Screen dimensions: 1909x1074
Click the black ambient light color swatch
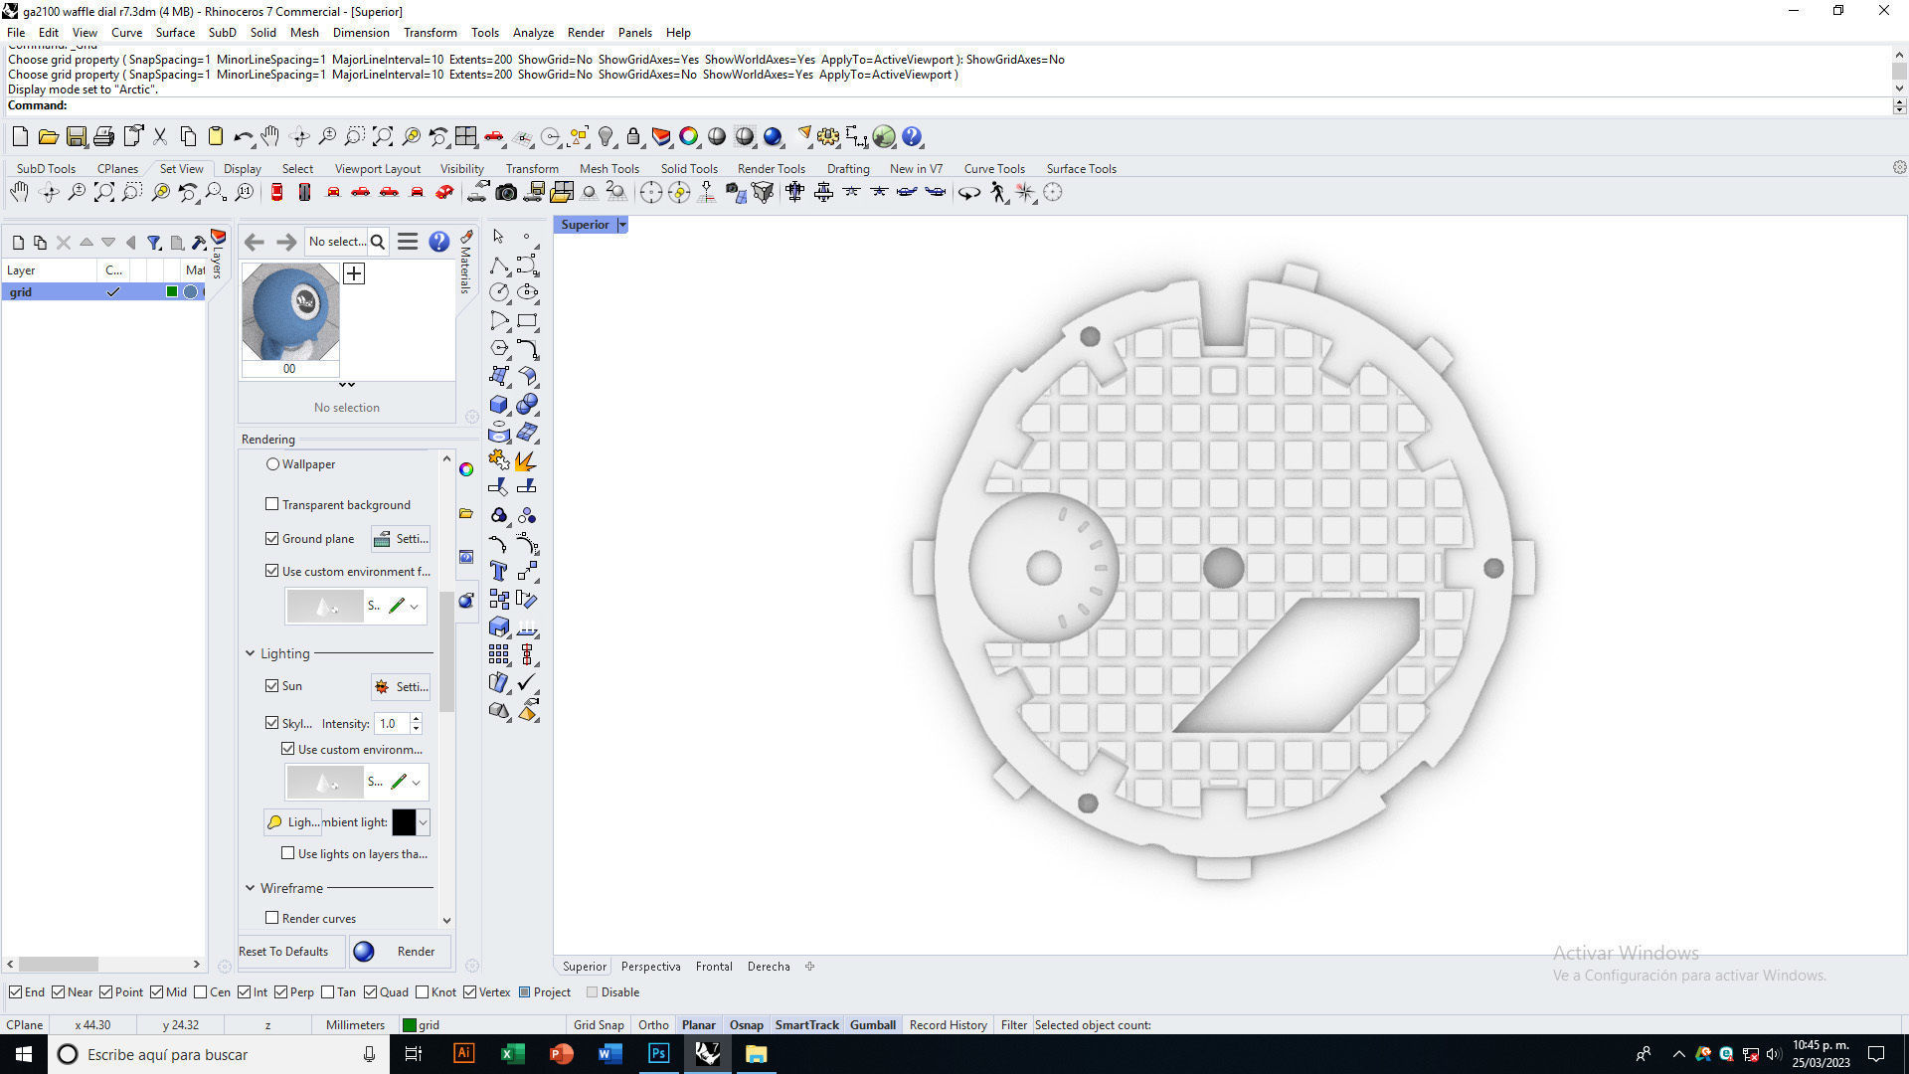point(404,822)
